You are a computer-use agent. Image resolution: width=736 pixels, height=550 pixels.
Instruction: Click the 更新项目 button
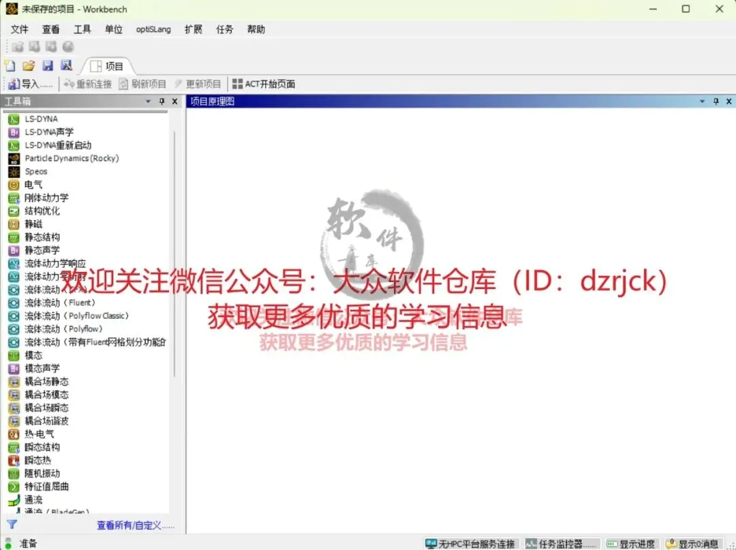click(197, 84)
